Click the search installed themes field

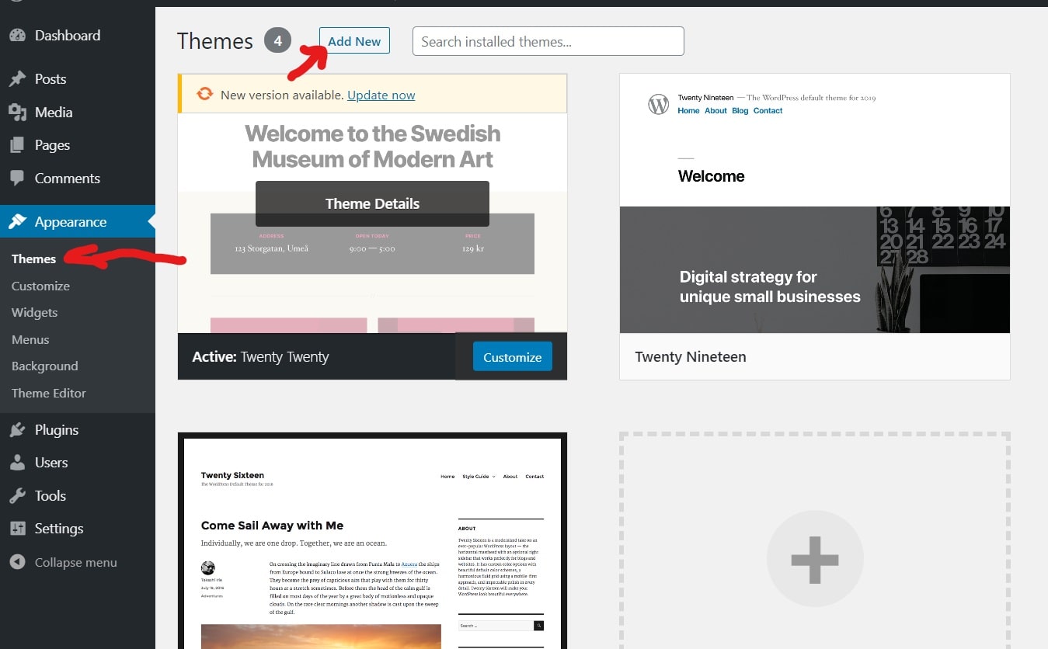[547, 41]
